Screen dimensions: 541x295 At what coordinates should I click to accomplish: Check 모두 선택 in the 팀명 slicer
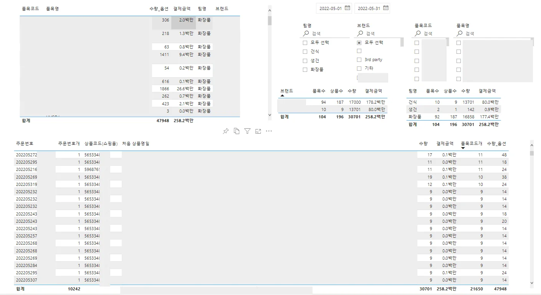click(x=305, y=43)
